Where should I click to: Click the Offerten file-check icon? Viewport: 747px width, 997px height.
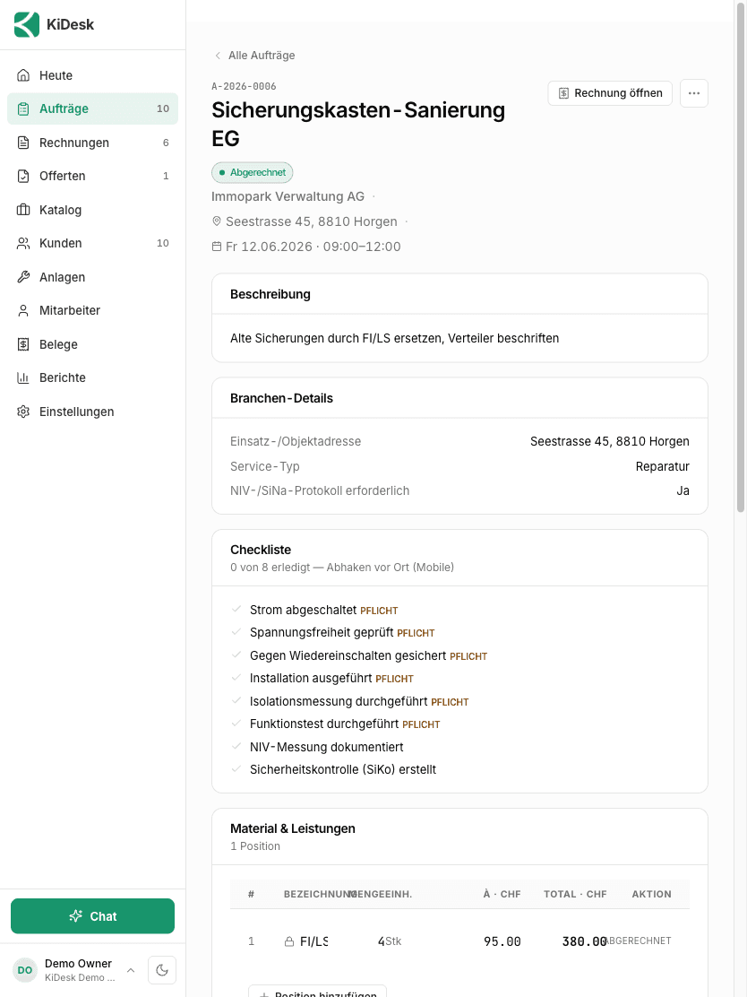pos(23,176)
